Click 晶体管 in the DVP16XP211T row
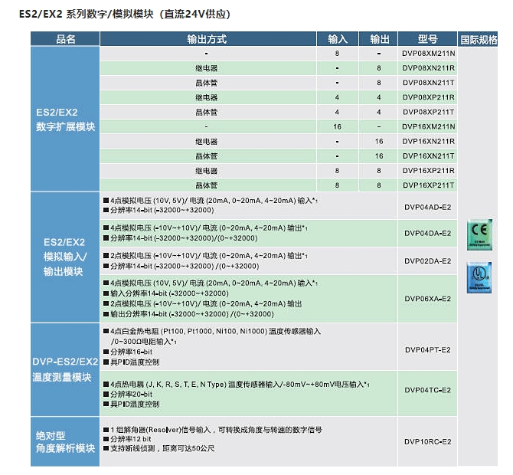 [x=206, y=185]
